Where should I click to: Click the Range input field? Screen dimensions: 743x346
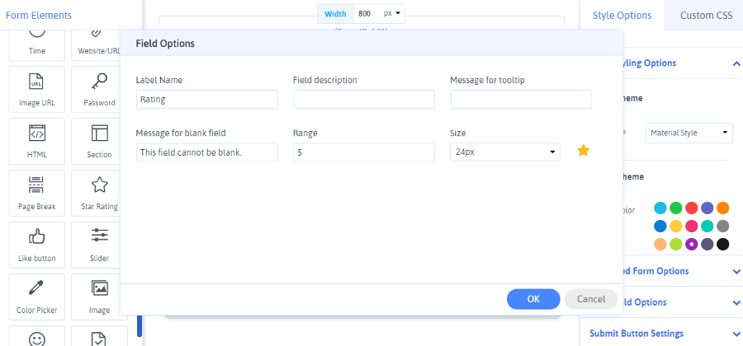364,152
